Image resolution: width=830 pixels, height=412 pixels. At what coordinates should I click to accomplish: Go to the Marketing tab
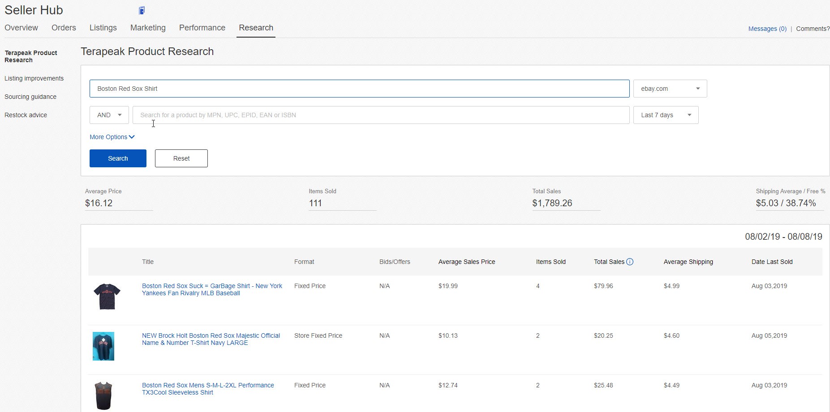(148, 28)
